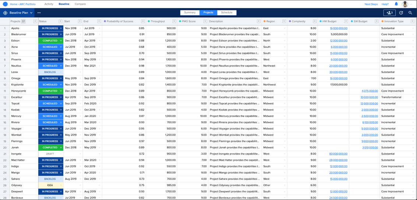Open filter arrow on HW Budget column
This screenshot has height=200, width=417.
click(x=346, y=21)
